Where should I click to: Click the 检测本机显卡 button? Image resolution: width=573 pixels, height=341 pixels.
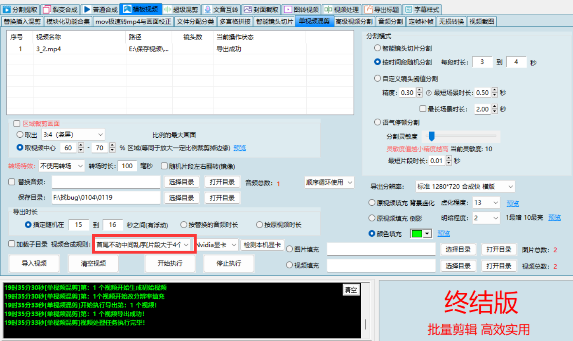point(262,245)
